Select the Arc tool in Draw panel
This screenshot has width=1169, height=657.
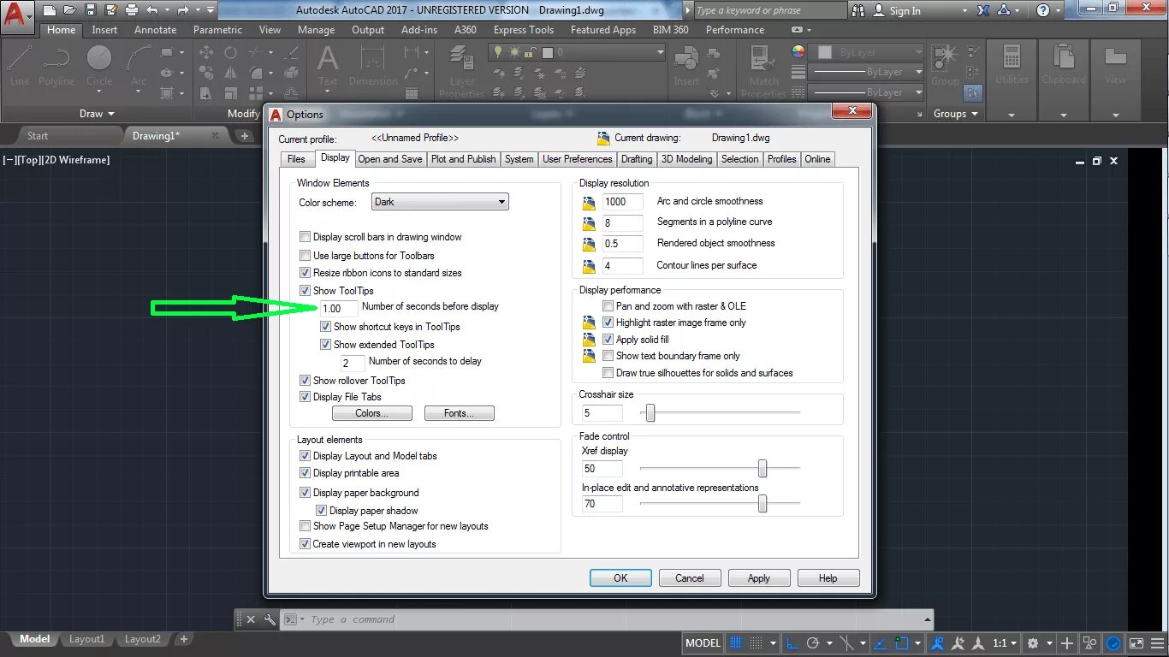point(139,66)
